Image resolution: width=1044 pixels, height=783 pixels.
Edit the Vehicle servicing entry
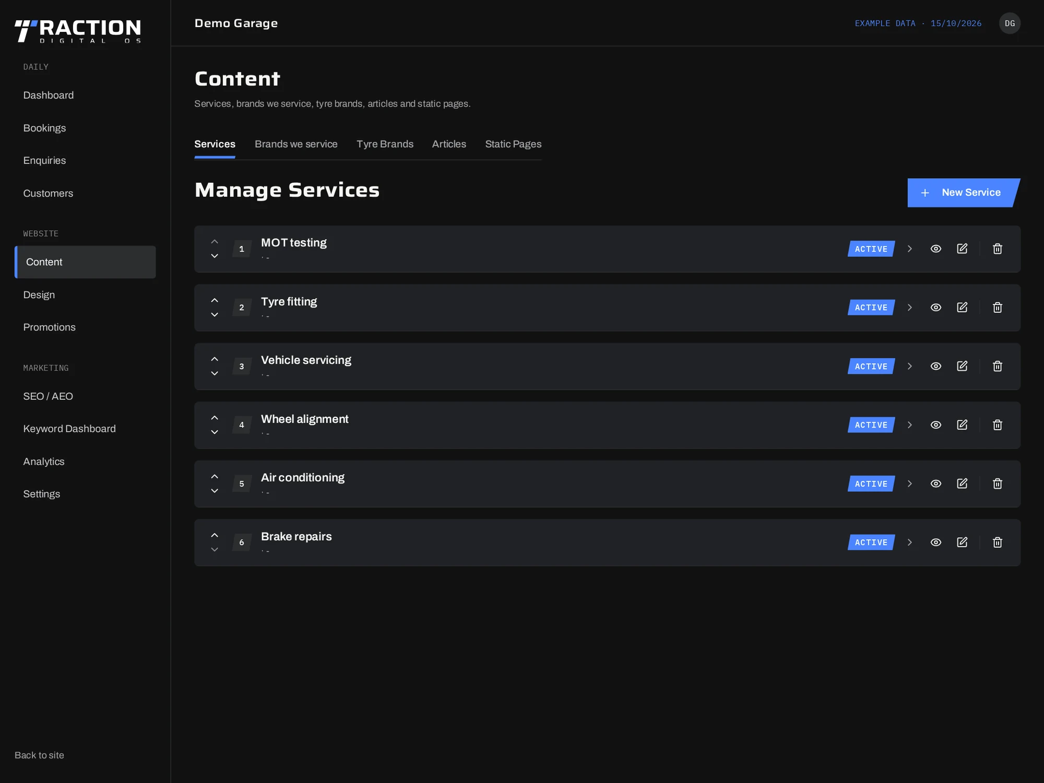[962, 366]
